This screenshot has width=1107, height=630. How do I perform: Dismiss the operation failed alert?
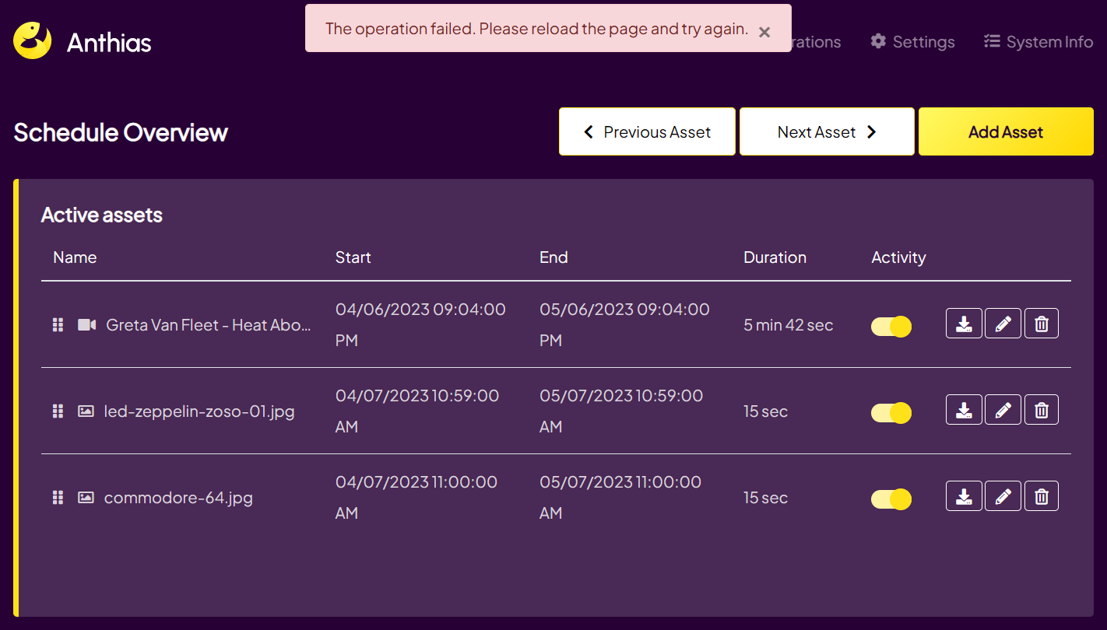(764, 32)
